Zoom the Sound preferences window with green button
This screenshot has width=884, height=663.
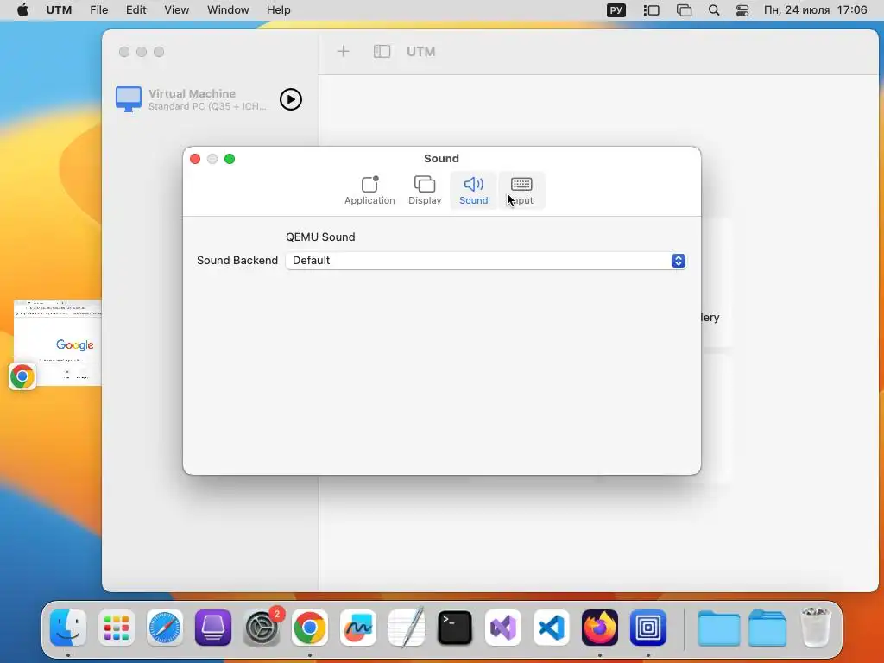pyautogui.click(x=230, y=159)
